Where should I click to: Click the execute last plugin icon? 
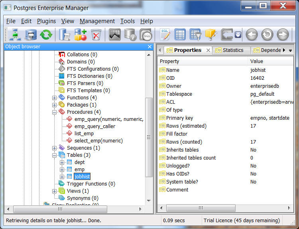[x=227, y=35]
